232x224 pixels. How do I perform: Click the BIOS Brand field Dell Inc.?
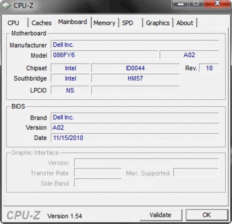click(x=135, y=117)
